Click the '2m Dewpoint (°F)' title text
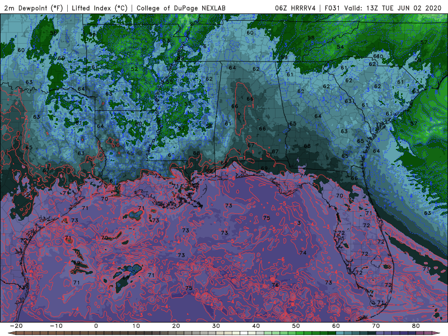448x336 pixels. pos(33,8)
